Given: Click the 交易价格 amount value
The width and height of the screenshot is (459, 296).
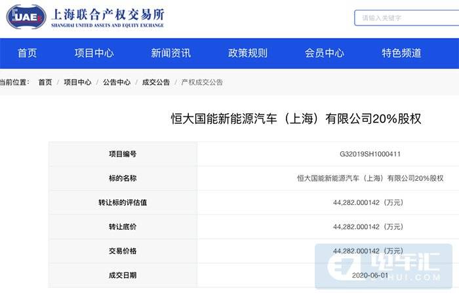Looking at the screenshot, I should tap(369, 251).
